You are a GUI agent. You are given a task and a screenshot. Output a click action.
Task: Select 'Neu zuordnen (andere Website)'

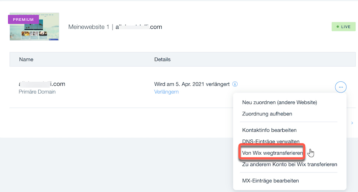click(279, 102)
